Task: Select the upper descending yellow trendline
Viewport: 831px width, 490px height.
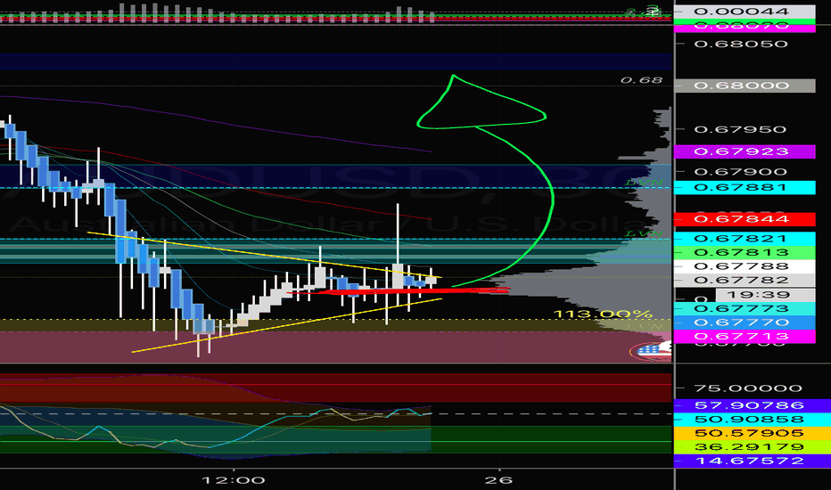Action: 264,255
